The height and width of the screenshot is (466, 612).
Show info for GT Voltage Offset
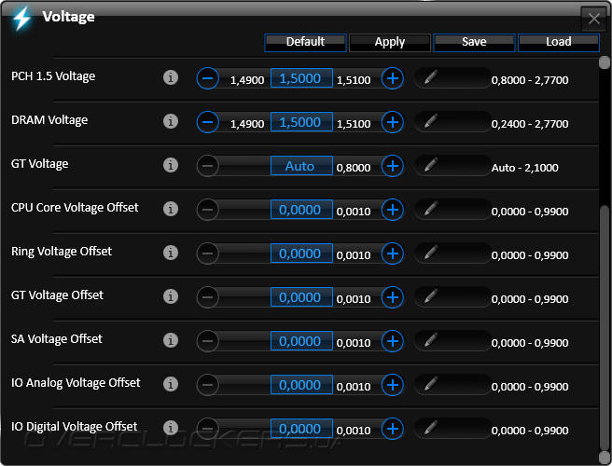point(171,296)
